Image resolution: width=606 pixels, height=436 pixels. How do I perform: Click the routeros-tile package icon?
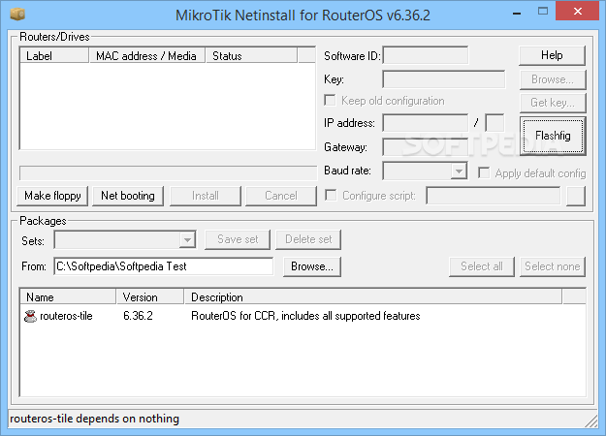(x=30, y=316)
